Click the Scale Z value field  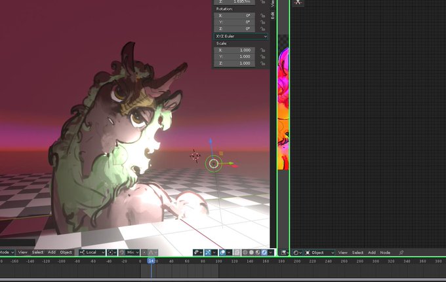coord(234,63)
